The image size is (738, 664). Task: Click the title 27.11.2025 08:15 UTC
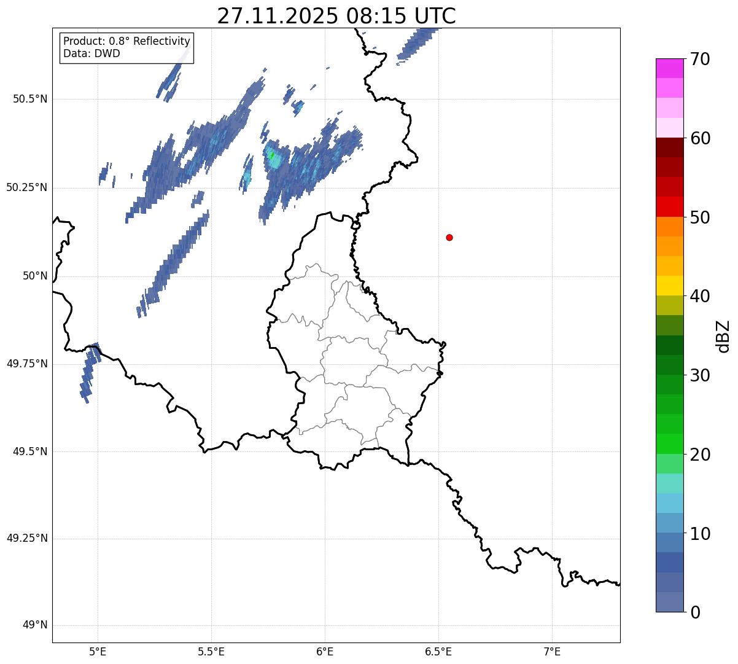pos(336,16)
